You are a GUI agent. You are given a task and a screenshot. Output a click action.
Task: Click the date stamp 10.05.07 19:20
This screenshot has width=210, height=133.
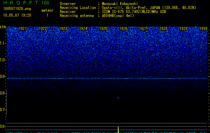pos(17,15)
